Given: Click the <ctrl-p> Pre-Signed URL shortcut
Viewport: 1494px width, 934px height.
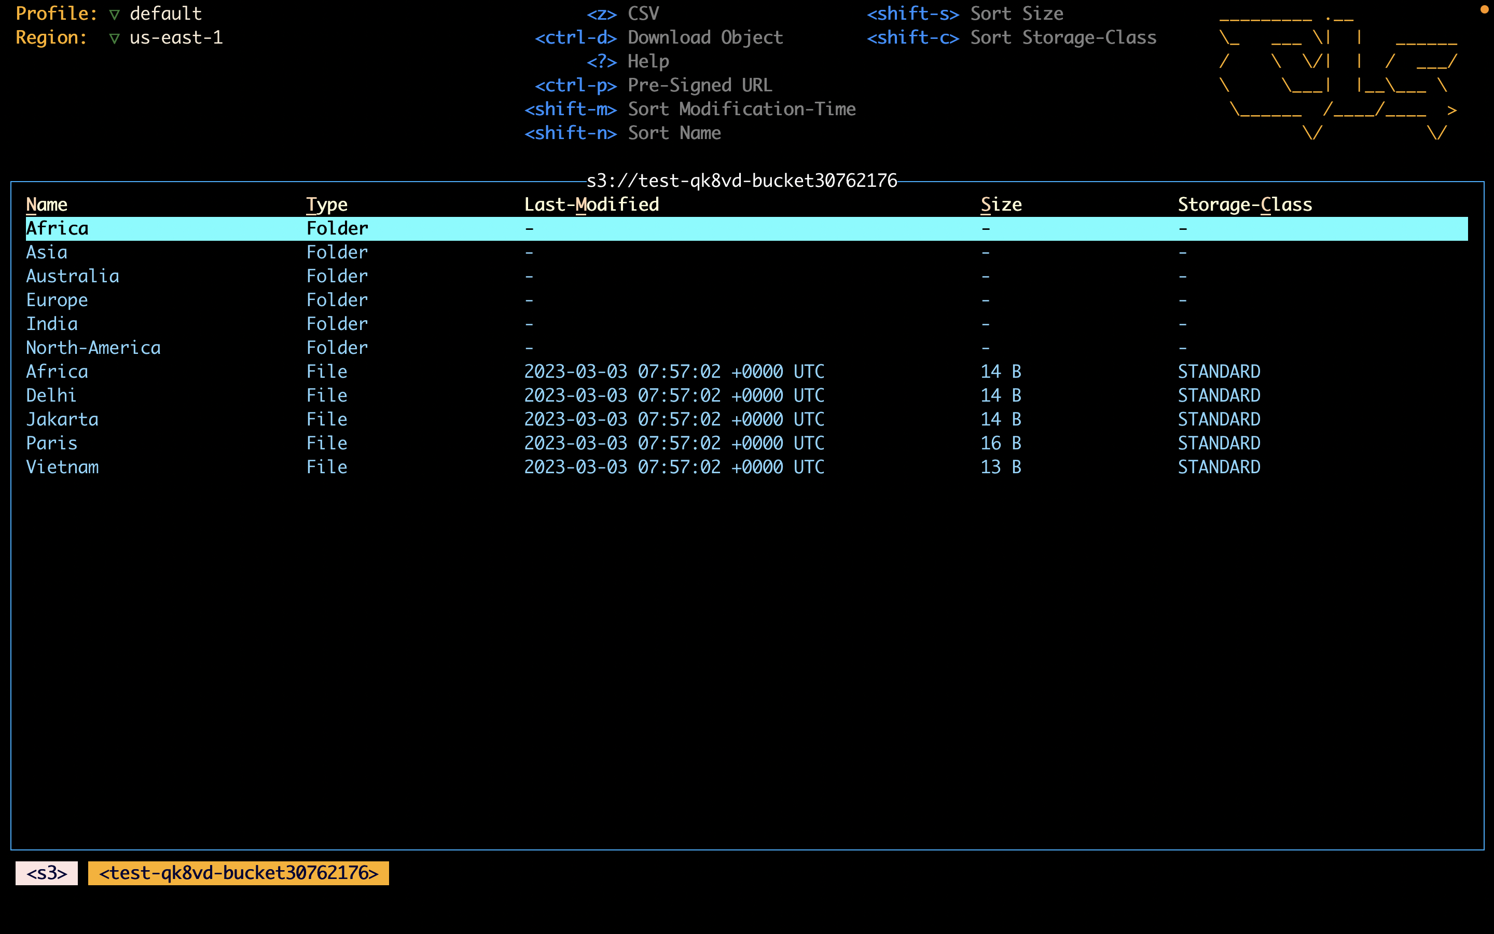Looking at the screenshot, I should click(x=653, y=85).
